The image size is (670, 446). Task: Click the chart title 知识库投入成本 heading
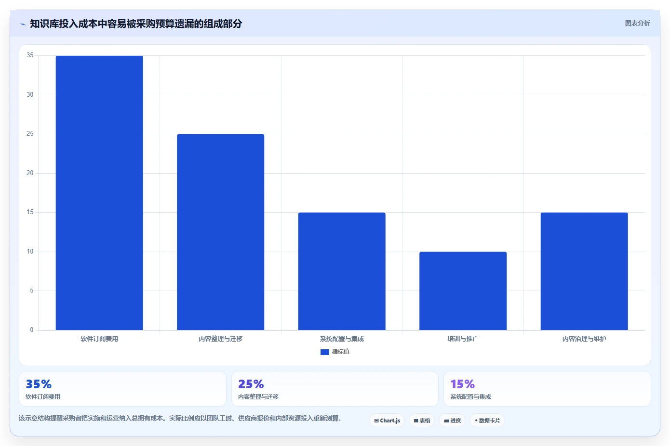pos(136,24)
